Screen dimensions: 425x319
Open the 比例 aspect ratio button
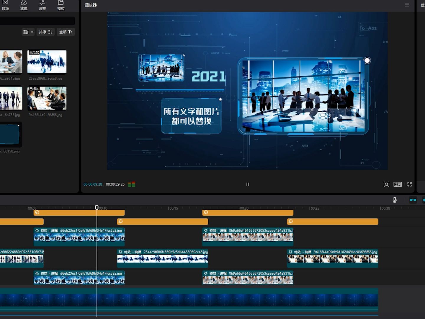[x=398, y=184]
